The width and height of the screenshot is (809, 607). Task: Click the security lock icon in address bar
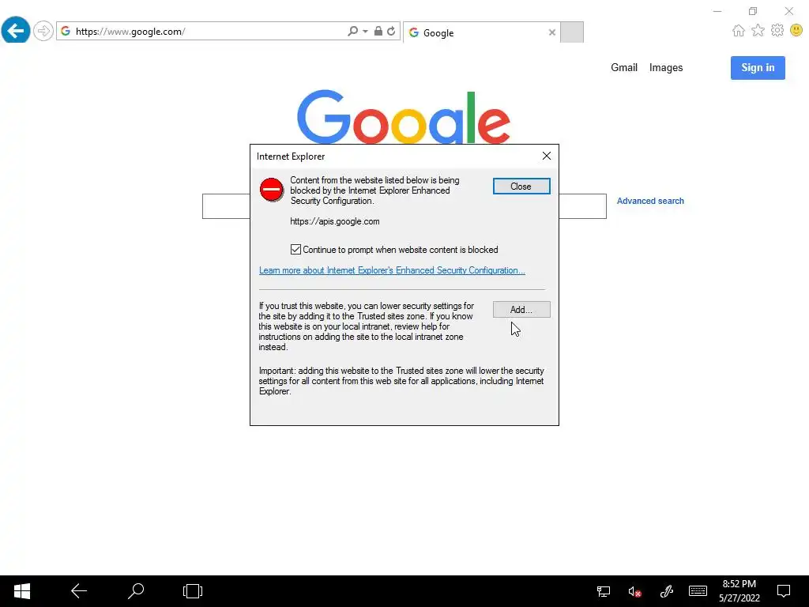pos(378,31)
